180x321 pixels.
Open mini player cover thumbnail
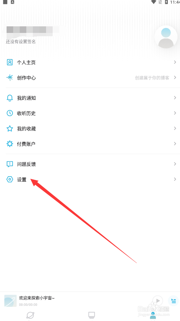tap(11, 301)
